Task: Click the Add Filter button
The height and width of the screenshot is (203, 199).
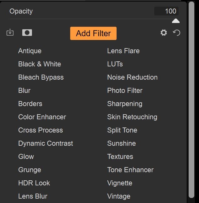Action: tap(93, 33)
